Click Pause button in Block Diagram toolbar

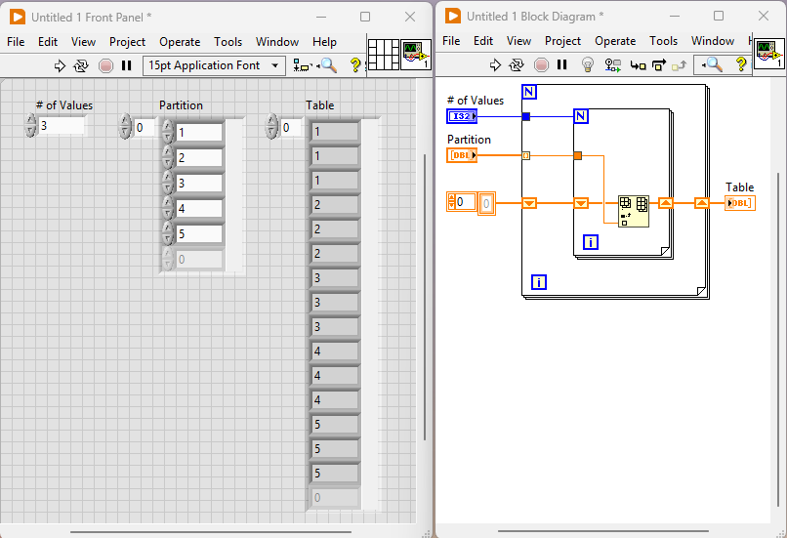click(561, 65)
